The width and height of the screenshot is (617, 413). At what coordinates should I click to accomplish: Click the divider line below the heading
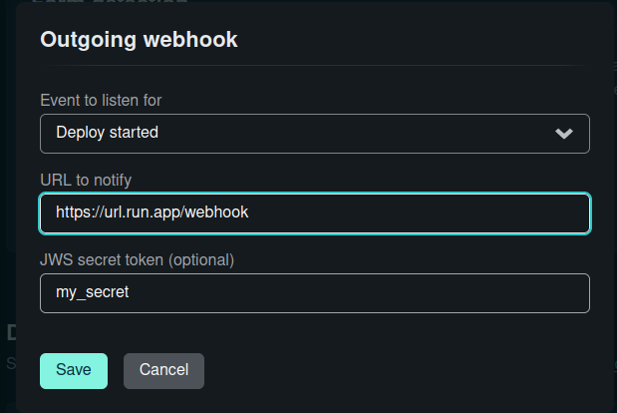tap(315, 65)
